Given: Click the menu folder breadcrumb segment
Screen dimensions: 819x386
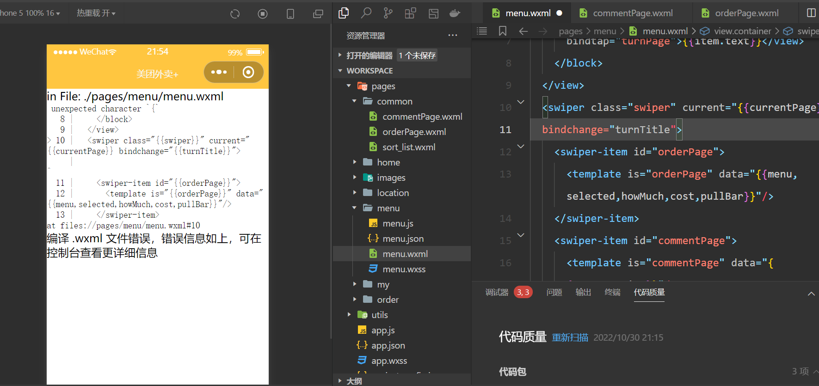Looking at the screenshot, I should point(605,31).
